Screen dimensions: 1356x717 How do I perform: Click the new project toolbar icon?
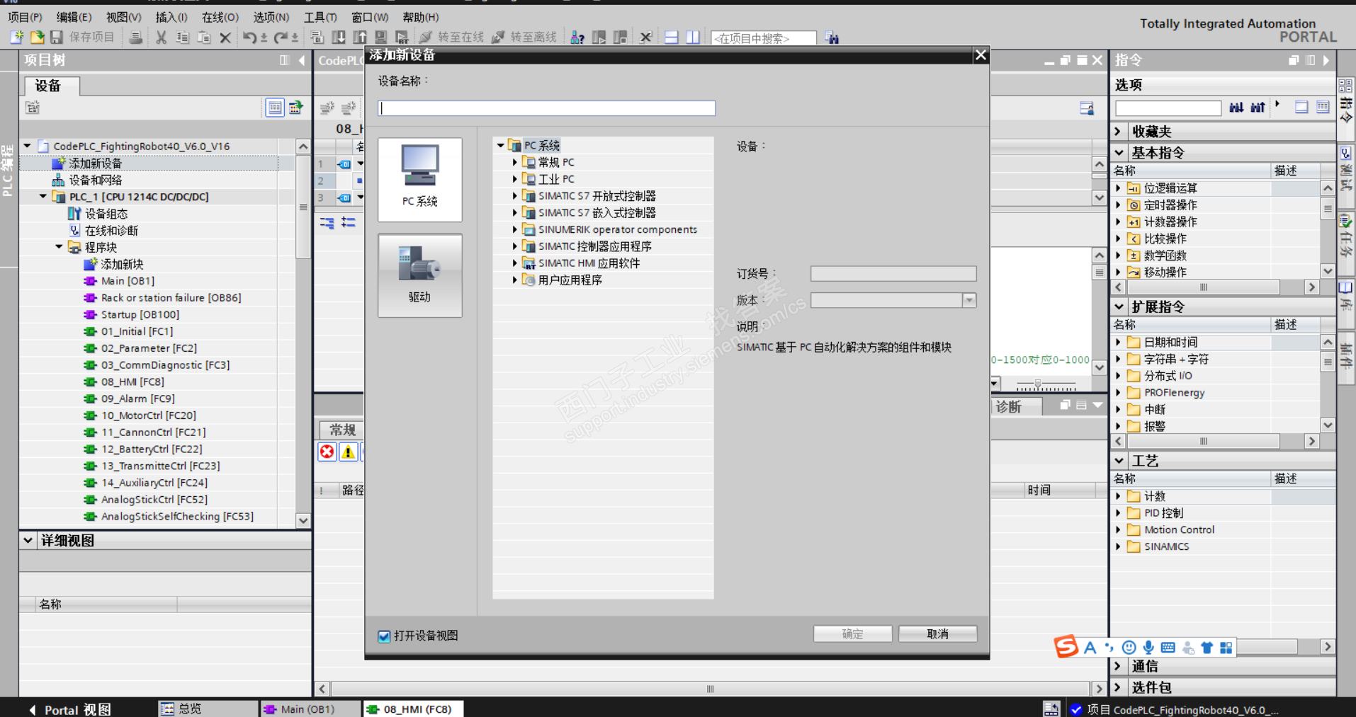click(x=16, y=38)
